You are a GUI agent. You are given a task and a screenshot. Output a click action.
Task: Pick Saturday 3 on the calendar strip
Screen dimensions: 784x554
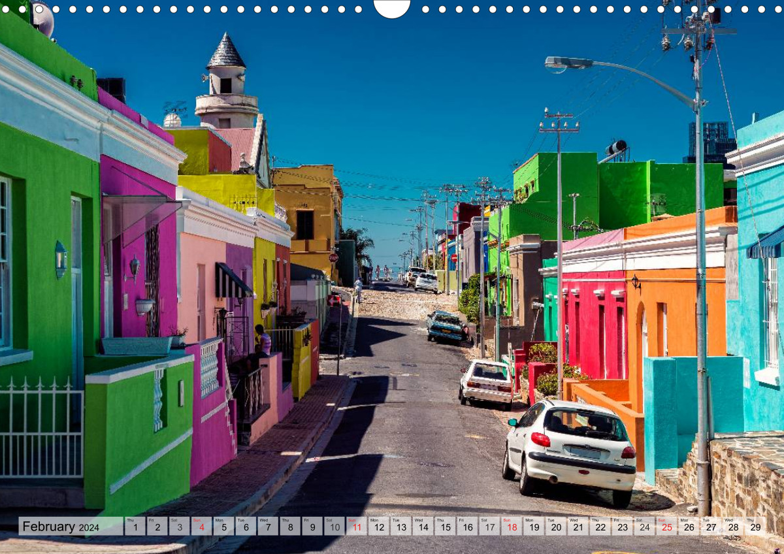pos(179,527)
